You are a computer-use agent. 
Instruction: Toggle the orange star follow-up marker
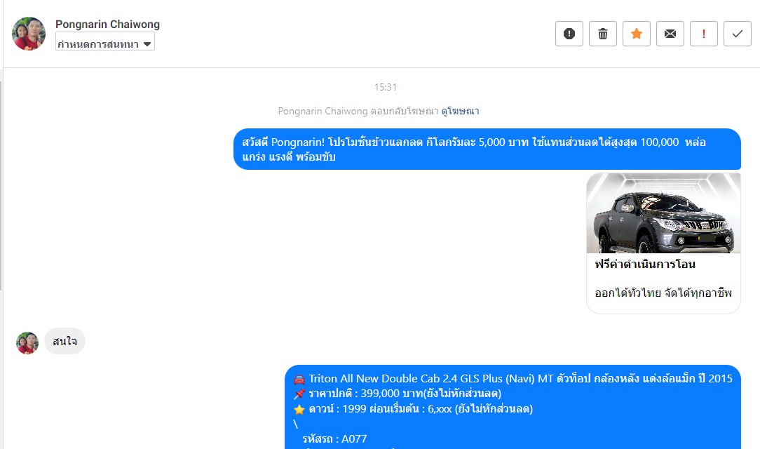[637, 34]
